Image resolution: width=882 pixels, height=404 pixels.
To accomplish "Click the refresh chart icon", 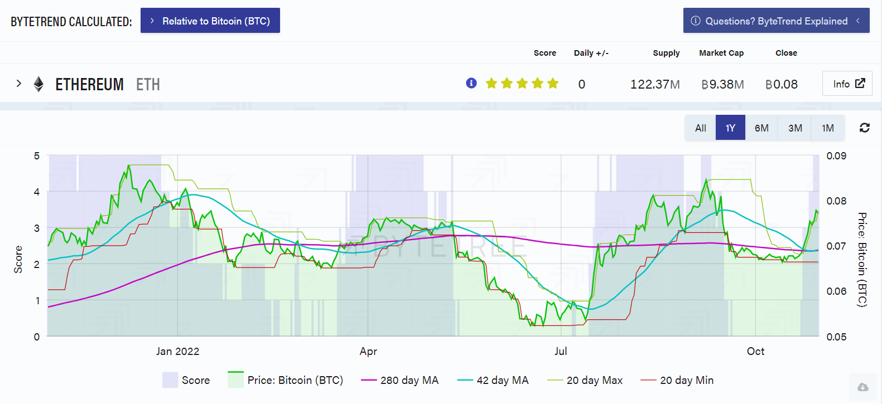I will tap(864, 128).
